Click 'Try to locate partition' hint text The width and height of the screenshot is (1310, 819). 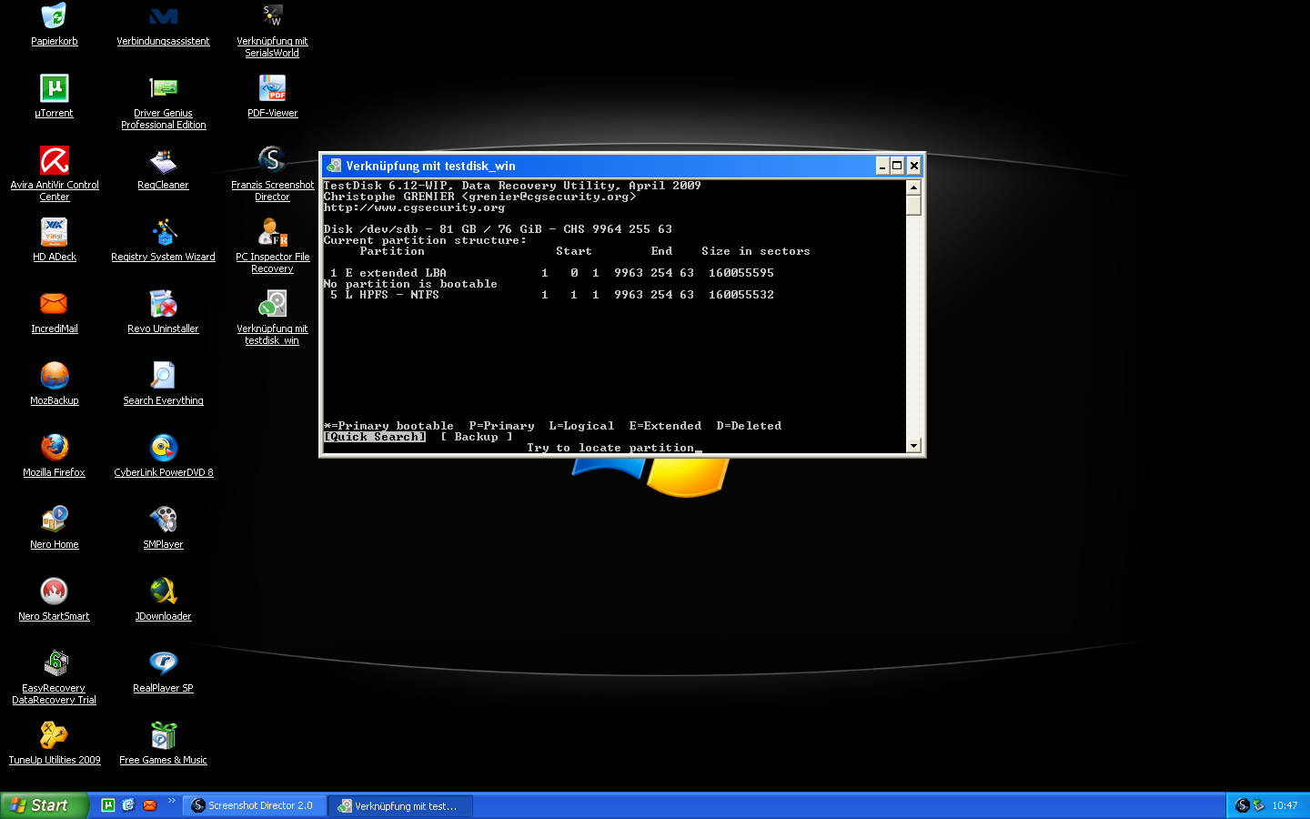click(610, 448)
